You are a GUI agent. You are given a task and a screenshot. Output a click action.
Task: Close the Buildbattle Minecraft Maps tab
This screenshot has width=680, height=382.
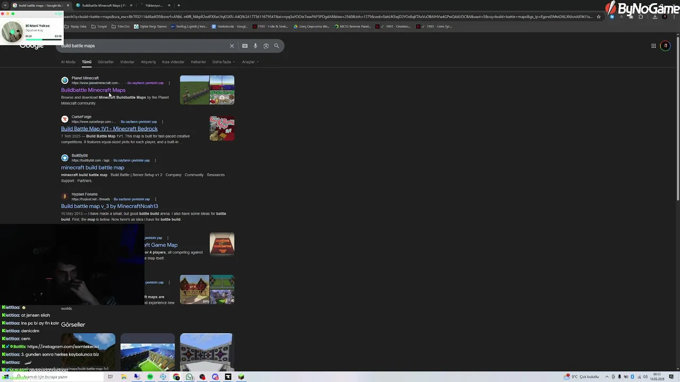pyautogui.click(x=131, y=5)
